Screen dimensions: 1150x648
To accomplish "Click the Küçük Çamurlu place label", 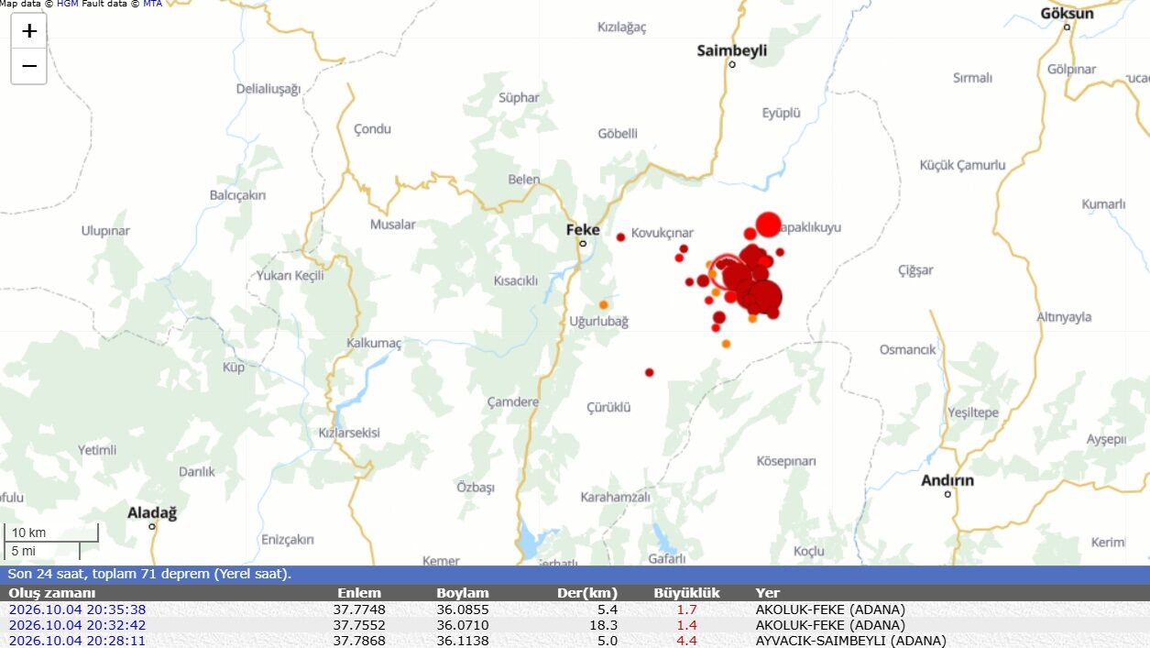I will click(962, 166).
